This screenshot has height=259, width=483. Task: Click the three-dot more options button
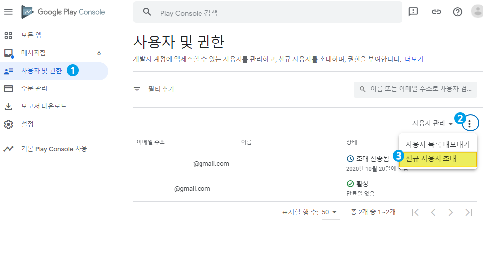pos(470,123)
